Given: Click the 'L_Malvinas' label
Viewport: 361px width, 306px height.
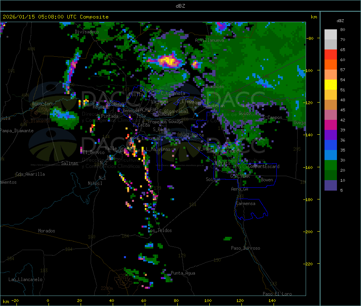Looking at the screenshot, I should click(x=158, y=150).
